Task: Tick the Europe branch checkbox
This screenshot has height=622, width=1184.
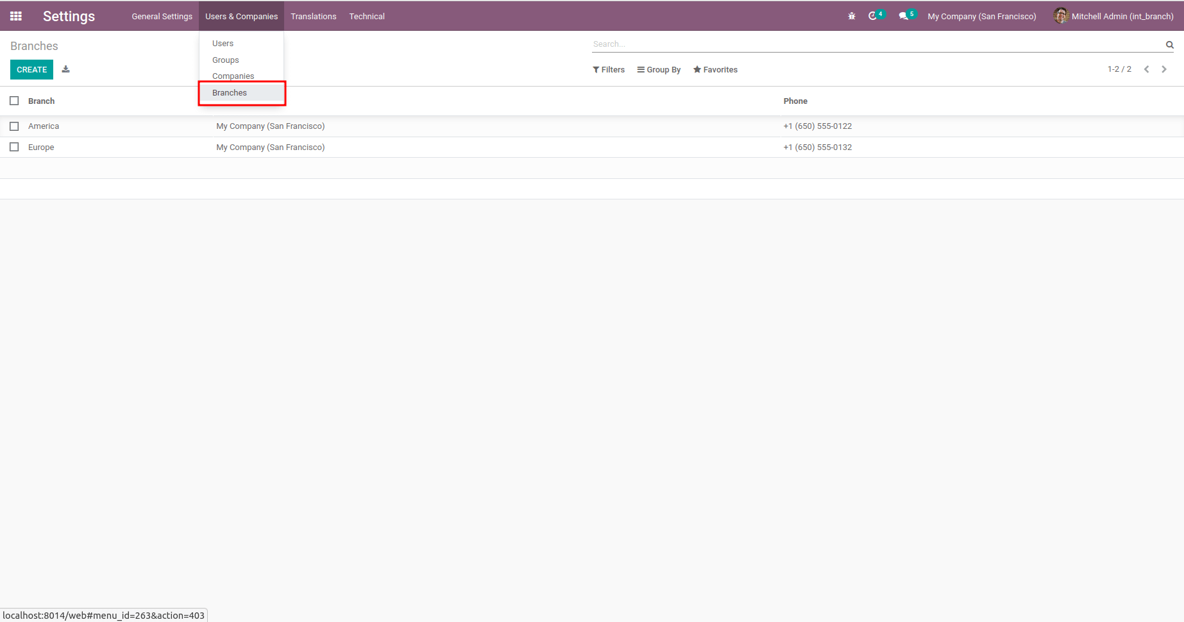Action: [x=14, y=147]
